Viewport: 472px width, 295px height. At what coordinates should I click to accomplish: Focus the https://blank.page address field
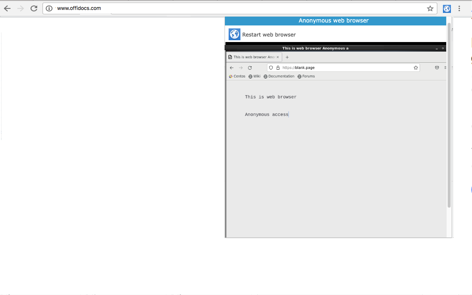[343, 67]
